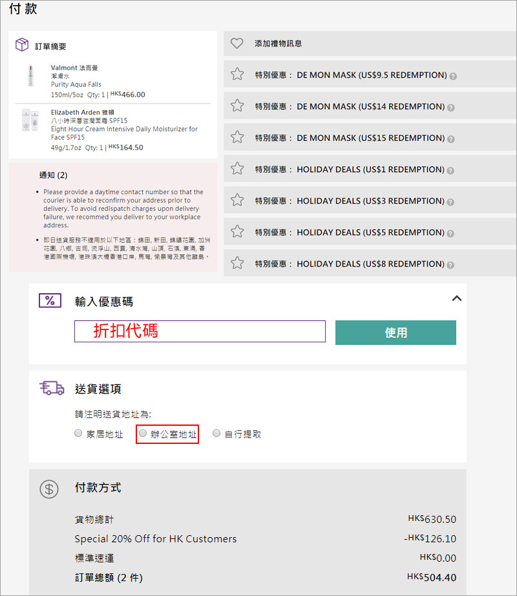The height and width of the screenshot is (596, 517).
Task: Open the 添加禮物訊息 gift message row
Action: (x=279, y=43)
